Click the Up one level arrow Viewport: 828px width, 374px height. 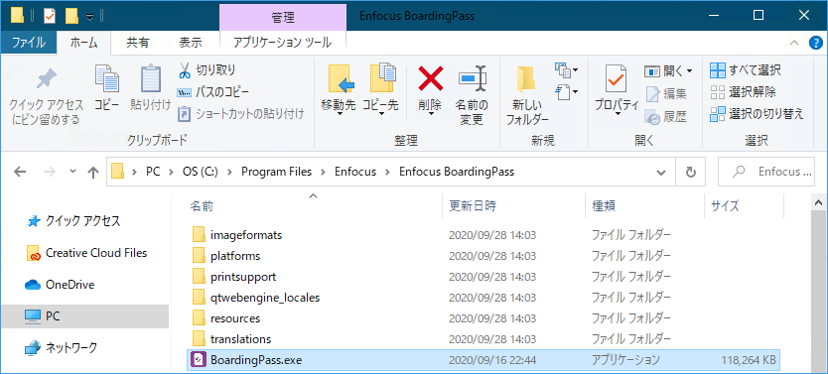[x=93, y=172]
